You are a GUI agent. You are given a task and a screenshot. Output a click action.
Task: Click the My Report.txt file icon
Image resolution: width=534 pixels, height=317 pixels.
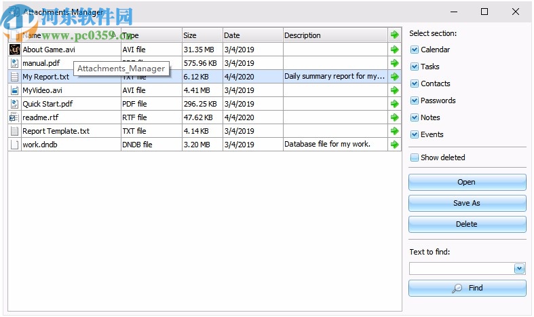pos(15,77)
